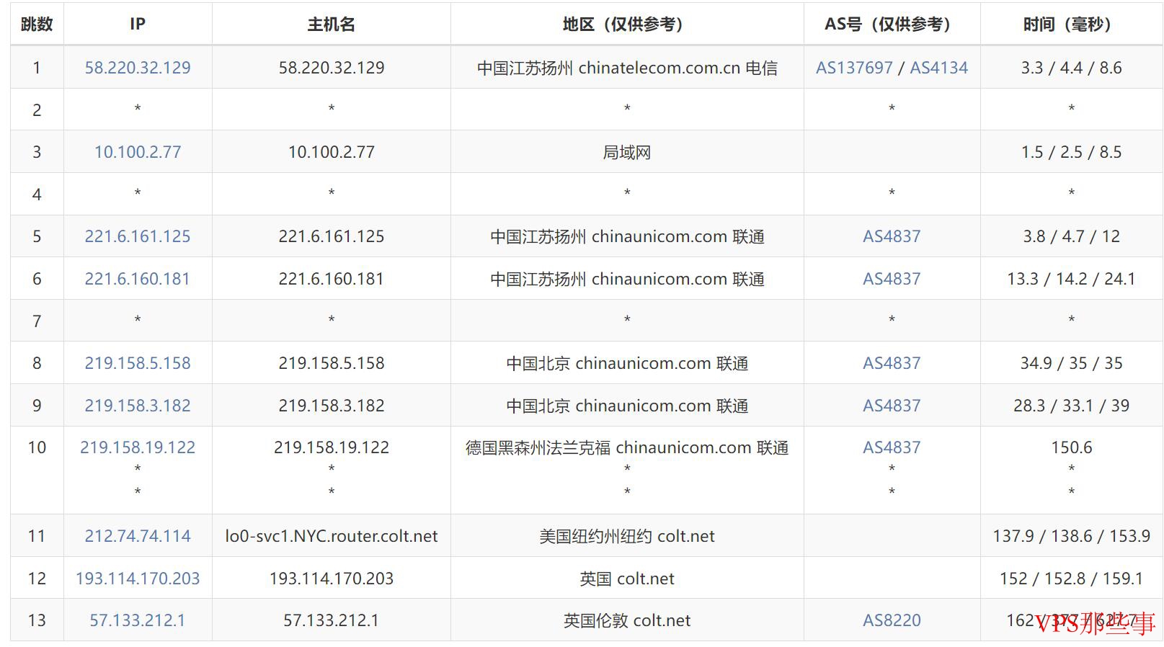Select hop number 4
Viewport: 1164px width, 647px height.
[x=37, y=195]
